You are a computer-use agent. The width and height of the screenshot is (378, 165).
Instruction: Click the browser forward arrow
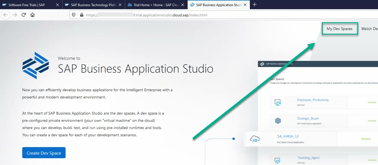pos(15,15)
